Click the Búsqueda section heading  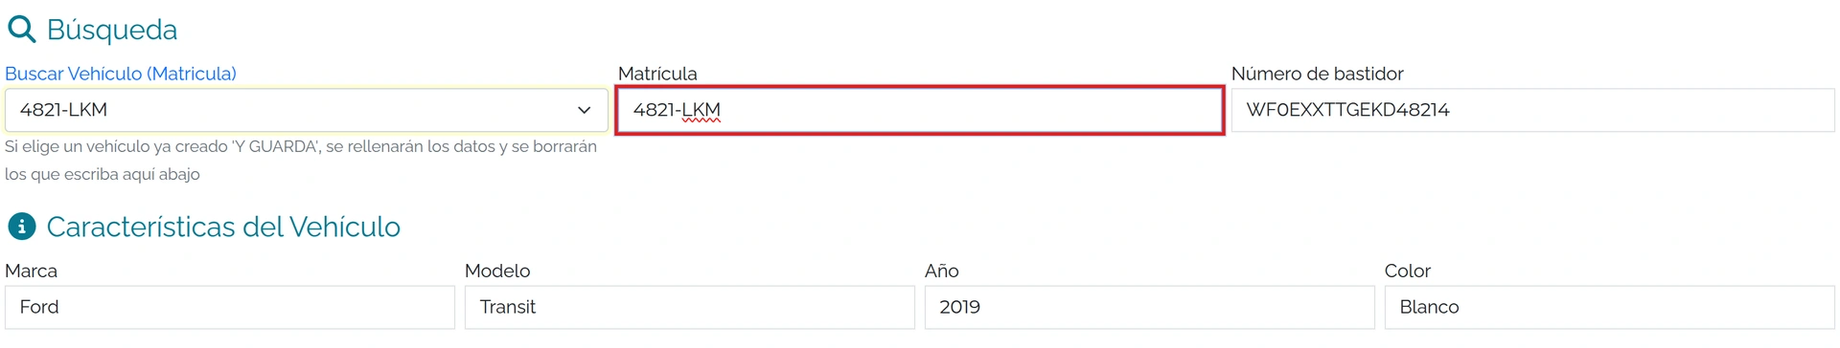coord(112,30)
